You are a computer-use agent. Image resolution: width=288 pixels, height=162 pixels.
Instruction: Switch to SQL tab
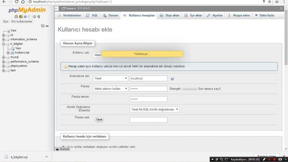(92, 15)
